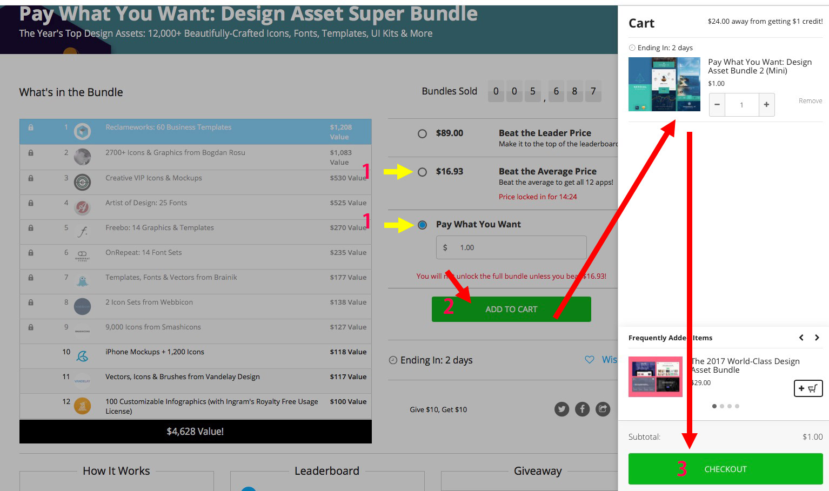Click the Give $10, Get $10 link
Screen dimensions: 829x491
coord(438,409)
